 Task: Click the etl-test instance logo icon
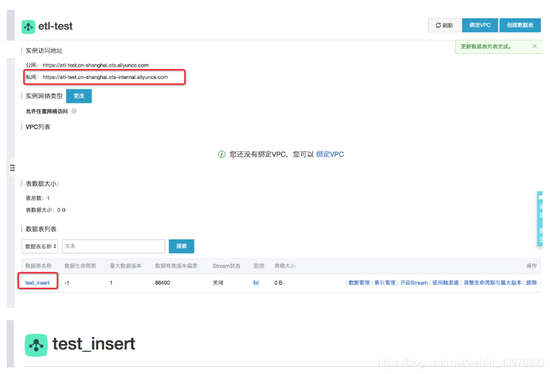(x=28, y=27)
